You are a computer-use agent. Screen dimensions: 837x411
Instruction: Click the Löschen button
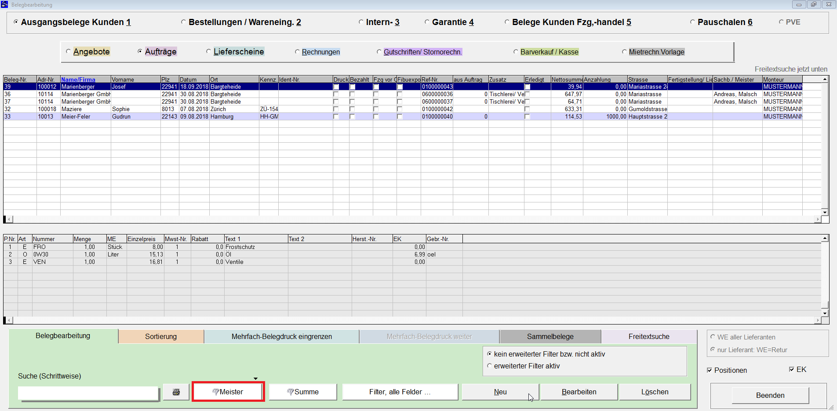[x=655, y=392]
